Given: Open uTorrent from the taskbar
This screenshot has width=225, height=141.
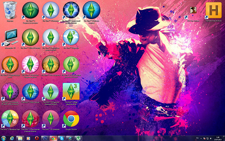Looking at the screenshot, I should point(78,138).
